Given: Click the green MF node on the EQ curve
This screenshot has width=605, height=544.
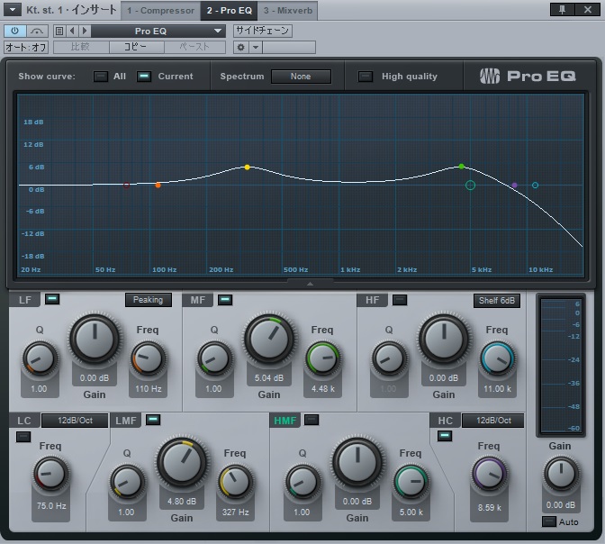Looking at the screenshot, I should pyautogui.click(x=462, y=167).
